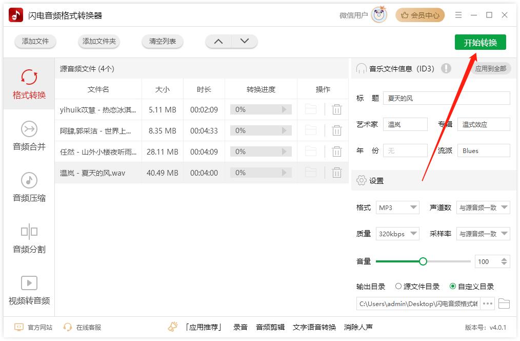520x341 pixels.
Task: Open the 视频转音频 converter tool
Action: coord(28,290)
